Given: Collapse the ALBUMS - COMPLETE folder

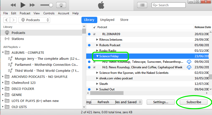Looking at the screenshot, I should tap(3, 52).
